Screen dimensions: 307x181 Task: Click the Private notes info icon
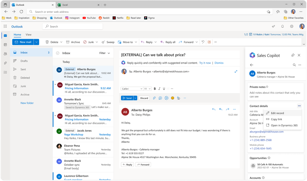[267, 87]
